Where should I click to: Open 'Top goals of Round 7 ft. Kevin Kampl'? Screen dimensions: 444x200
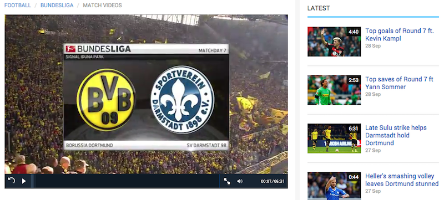[x=399, y=35]
